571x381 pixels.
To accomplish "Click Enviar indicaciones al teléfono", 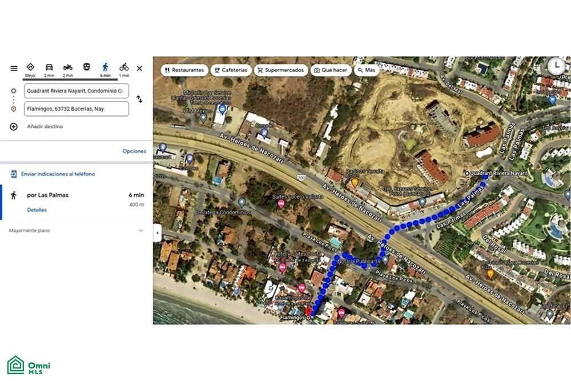I will click(x=58, y=174).
